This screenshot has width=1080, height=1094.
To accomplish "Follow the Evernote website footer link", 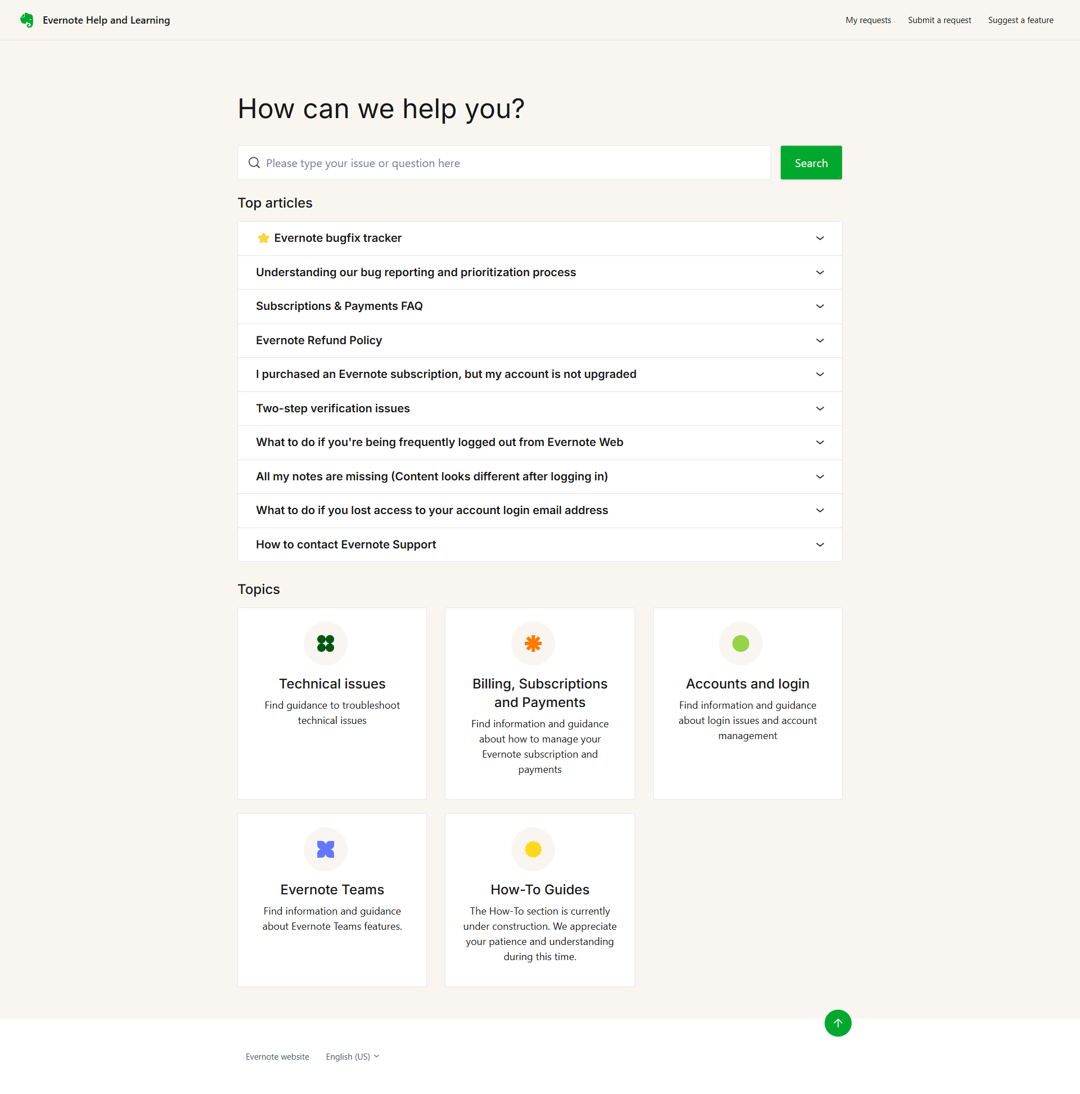I will tap(277, 1057).
